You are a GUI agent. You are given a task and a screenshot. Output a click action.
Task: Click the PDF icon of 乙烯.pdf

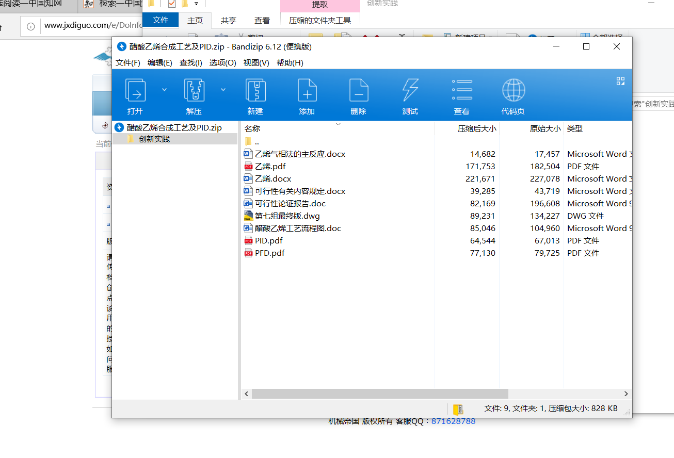(x=248, y=166)
